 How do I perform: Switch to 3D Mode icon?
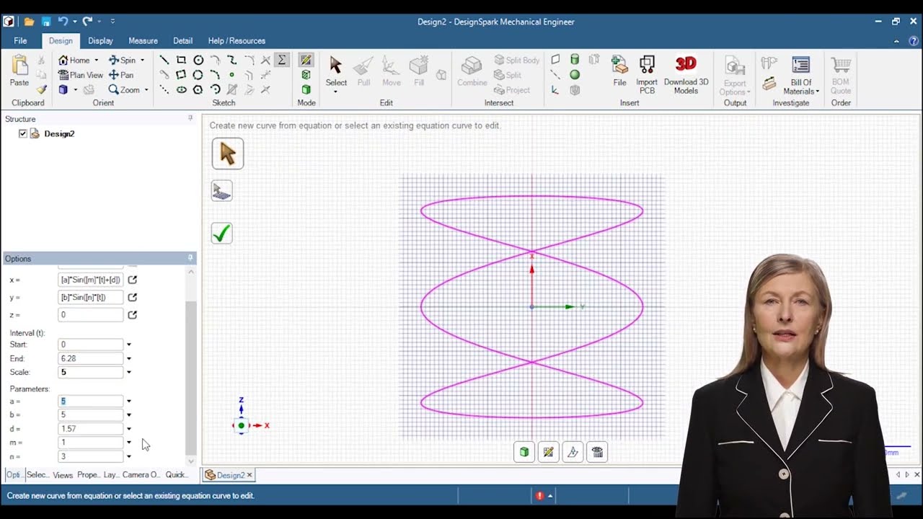point(306,89)
